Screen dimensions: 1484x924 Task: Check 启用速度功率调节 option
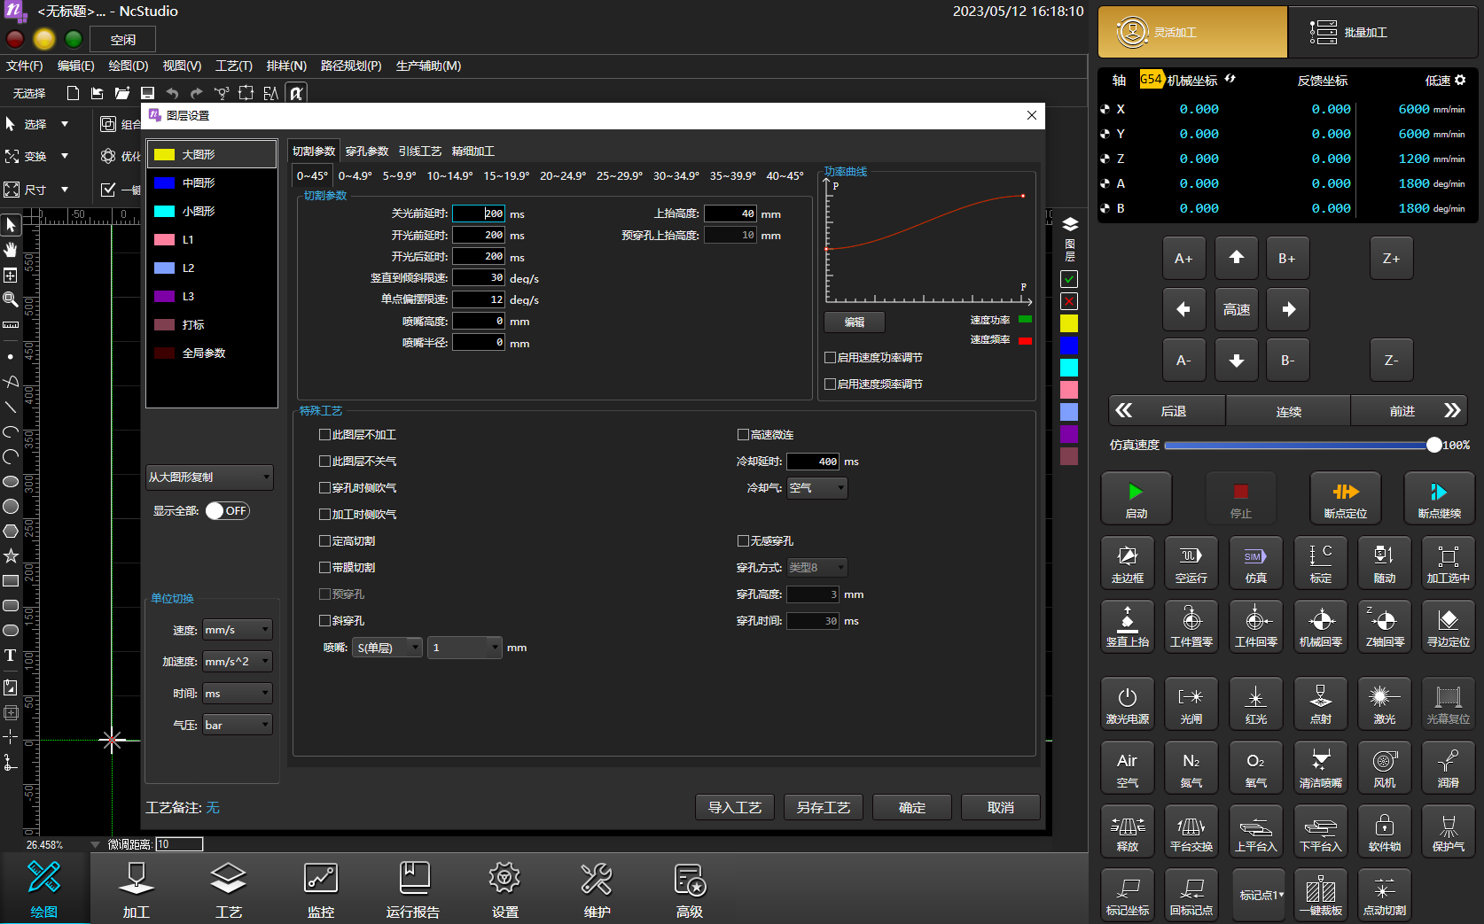point(830,358)
